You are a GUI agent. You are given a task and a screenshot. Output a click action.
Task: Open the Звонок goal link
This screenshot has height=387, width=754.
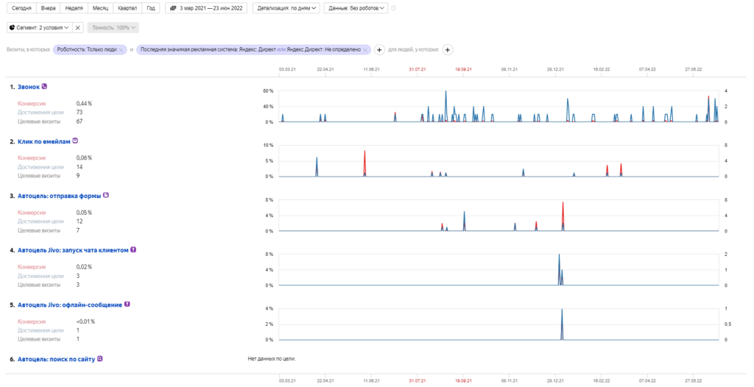click(29, 87)
